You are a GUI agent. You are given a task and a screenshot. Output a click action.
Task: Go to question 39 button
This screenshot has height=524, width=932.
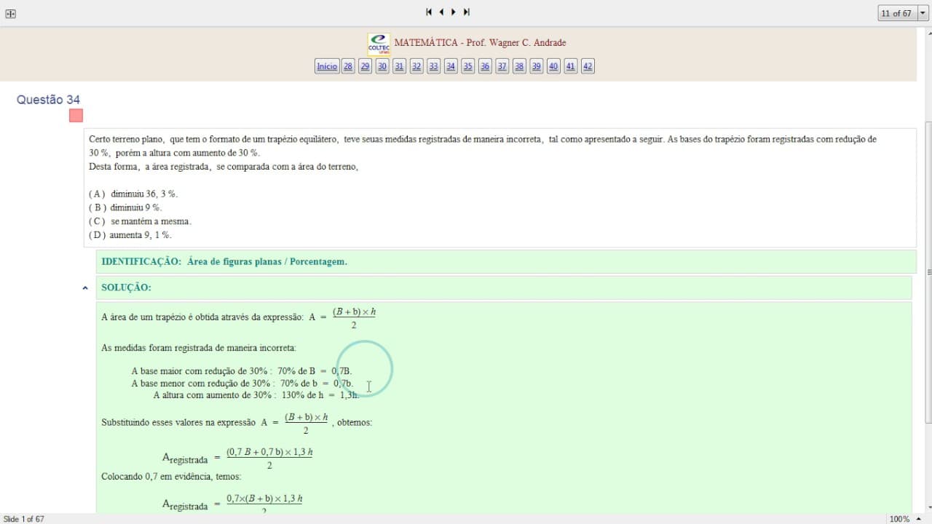[536, 66]
